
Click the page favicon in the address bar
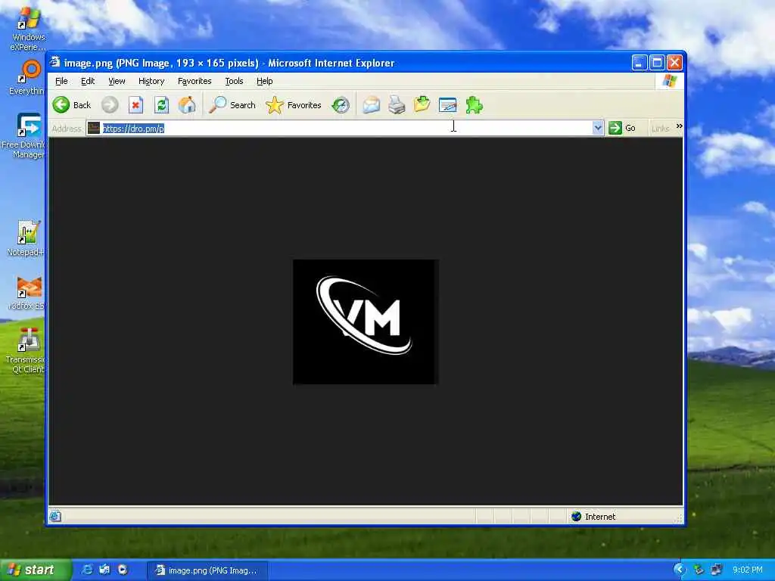[x=93, y=128]
